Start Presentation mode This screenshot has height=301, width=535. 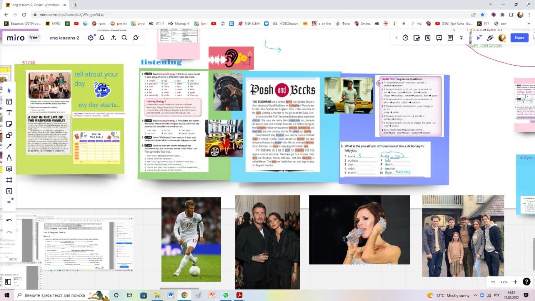click(x=439, y=38)
